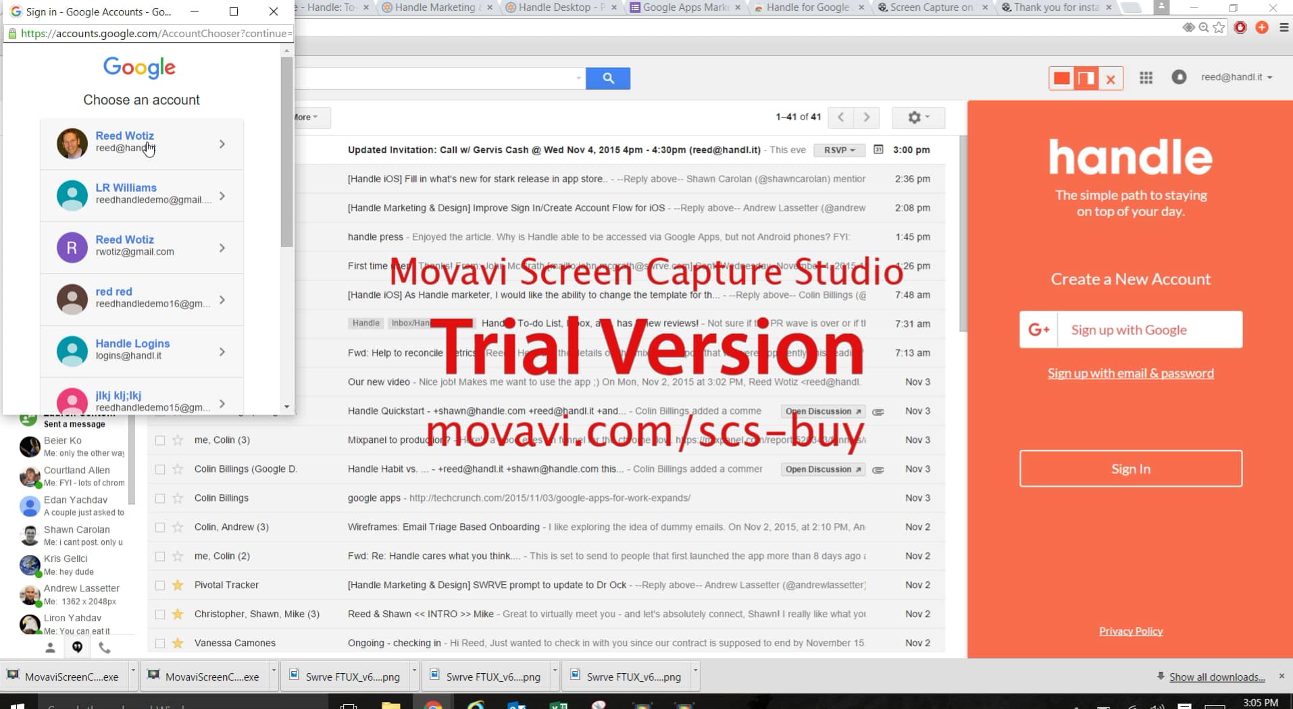Select the Hangouts phone call icon

(x=105, y=647)
